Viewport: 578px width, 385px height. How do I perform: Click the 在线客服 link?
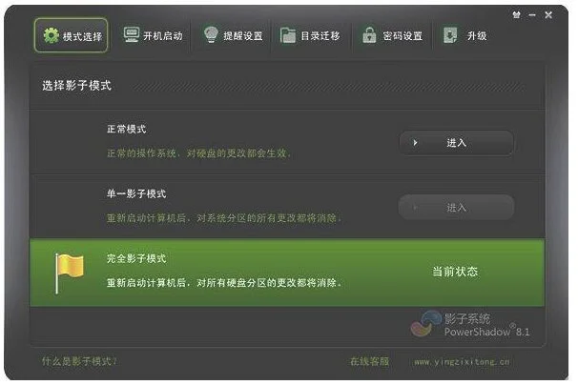(369, 361)
